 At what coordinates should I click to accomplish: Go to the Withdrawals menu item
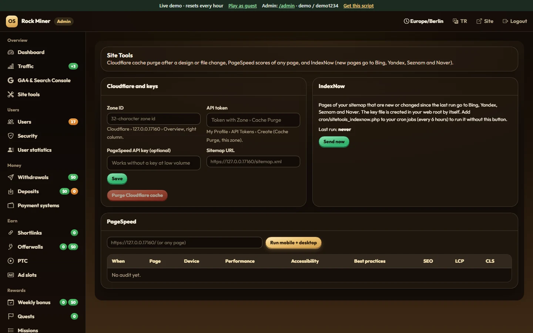43,177
